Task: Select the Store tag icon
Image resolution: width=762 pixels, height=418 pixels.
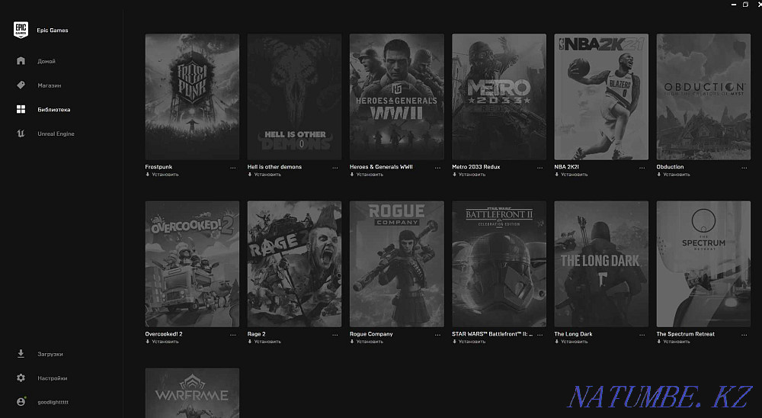Action: 21,85
